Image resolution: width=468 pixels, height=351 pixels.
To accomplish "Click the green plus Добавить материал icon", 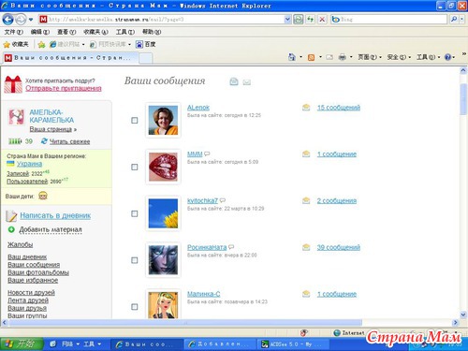I will tap(11, 229).
